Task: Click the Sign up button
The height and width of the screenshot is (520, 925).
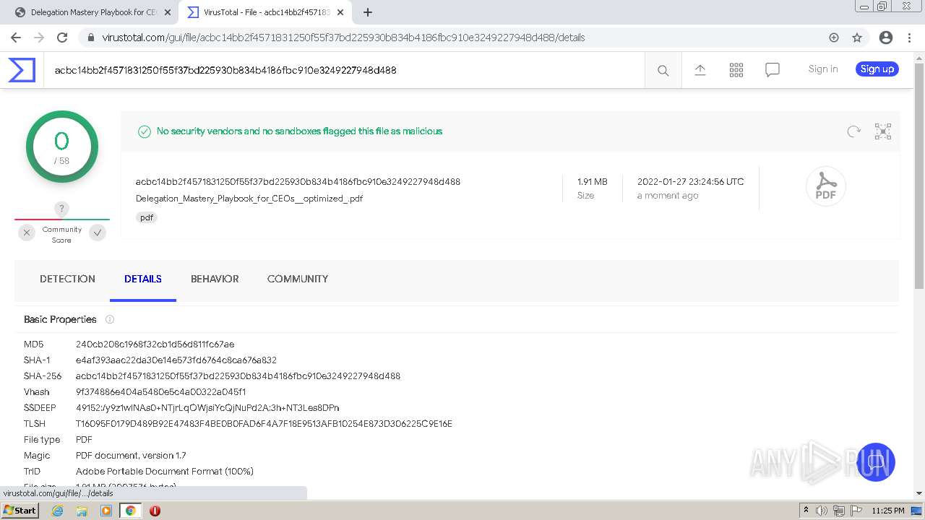Action: tap(877, 69)
